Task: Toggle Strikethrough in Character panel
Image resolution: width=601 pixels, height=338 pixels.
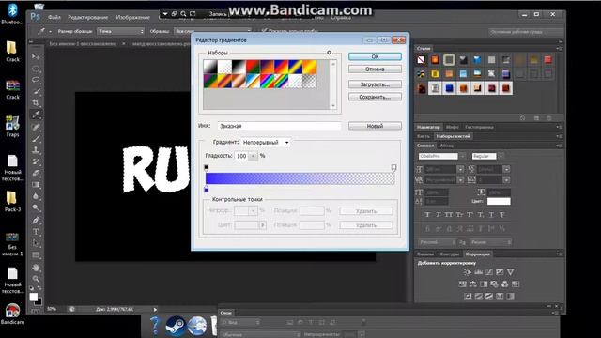Action: tap(501, 215)
